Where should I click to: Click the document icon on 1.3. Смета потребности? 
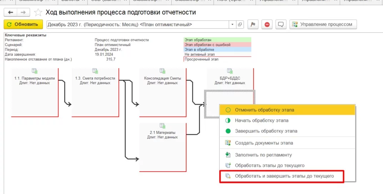tap(95, 71)
